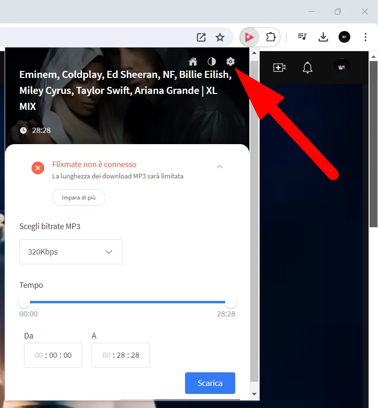The height and width of the screenshot is (408, 378).
Task: Click the clock icon next to 28:28
Action: 23,131
